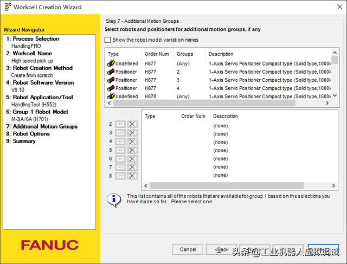Remove the selection for group 5

(x=132, y=150)
